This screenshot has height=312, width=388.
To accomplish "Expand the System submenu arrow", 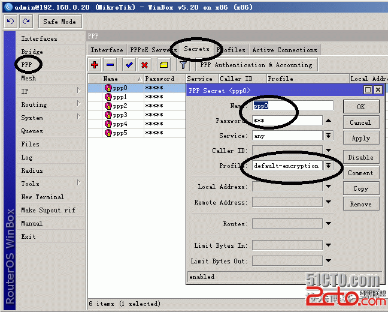I will click(78, 117).
